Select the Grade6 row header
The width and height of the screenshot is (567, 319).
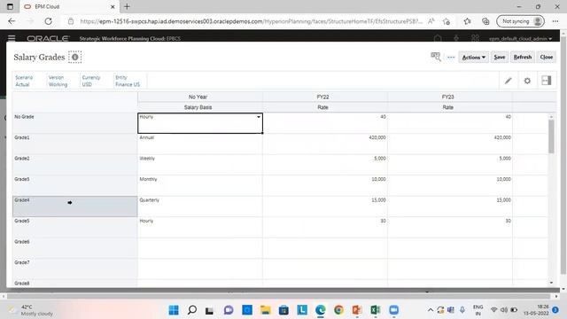[74, 248]
